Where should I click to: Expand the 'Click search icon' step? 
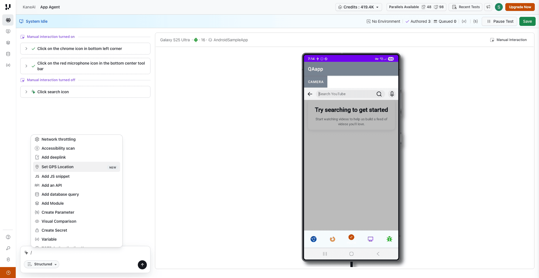pos(26,92)
